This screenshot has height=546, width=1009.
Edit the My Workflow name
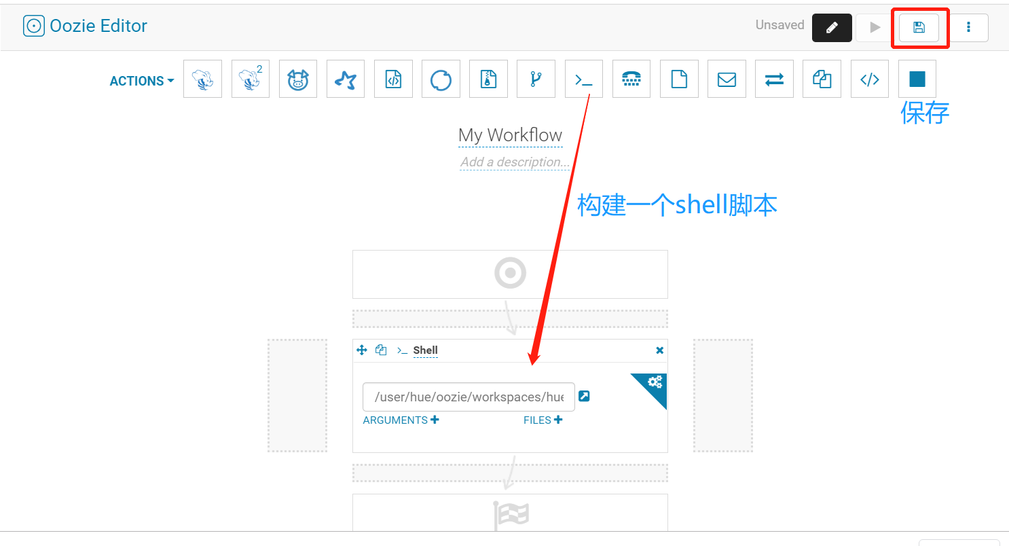[x=511, y=135]
